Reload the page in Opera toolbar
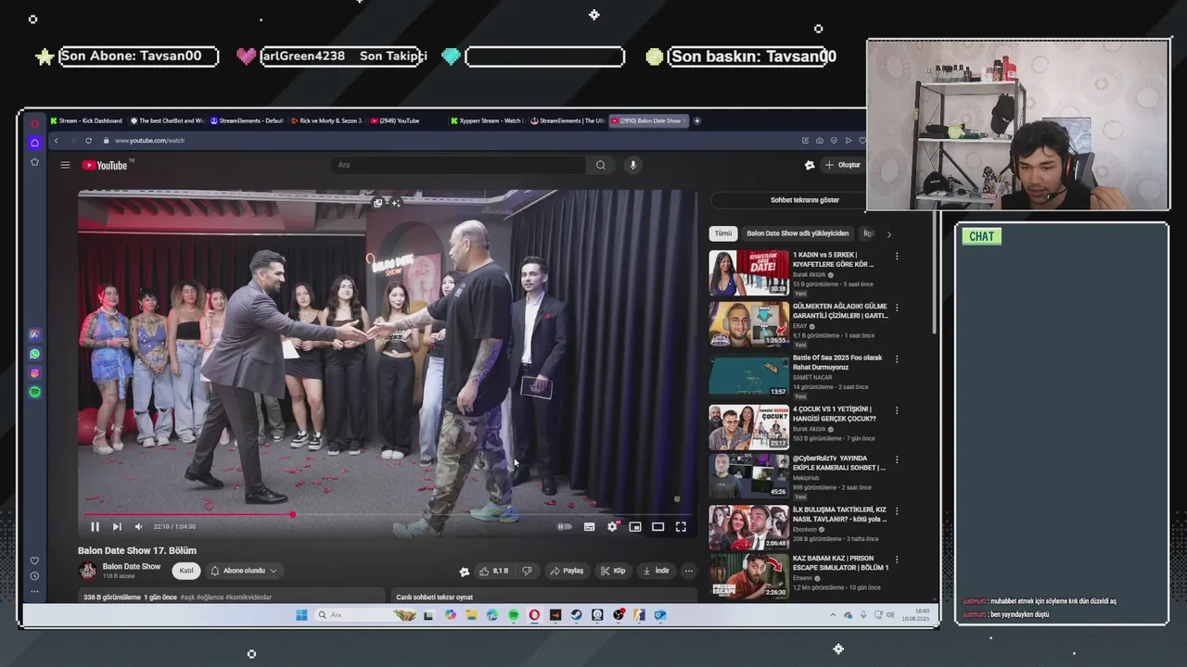This screenshot has width=1187, height=667. point(88,141)
